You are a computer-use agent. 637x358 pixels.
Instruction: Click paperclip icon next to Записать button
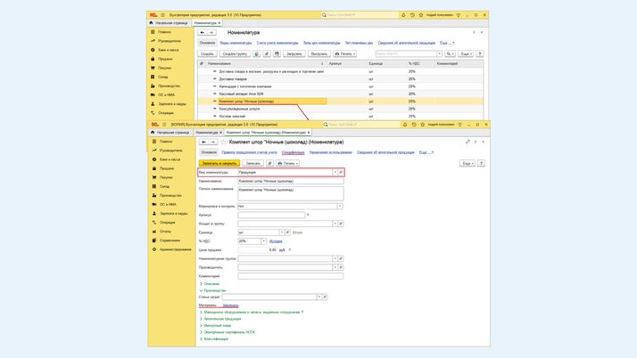coord(270,163)
